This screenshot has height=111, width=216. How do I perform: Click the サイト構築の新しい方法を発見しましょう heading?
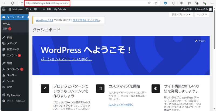[181, 89]
